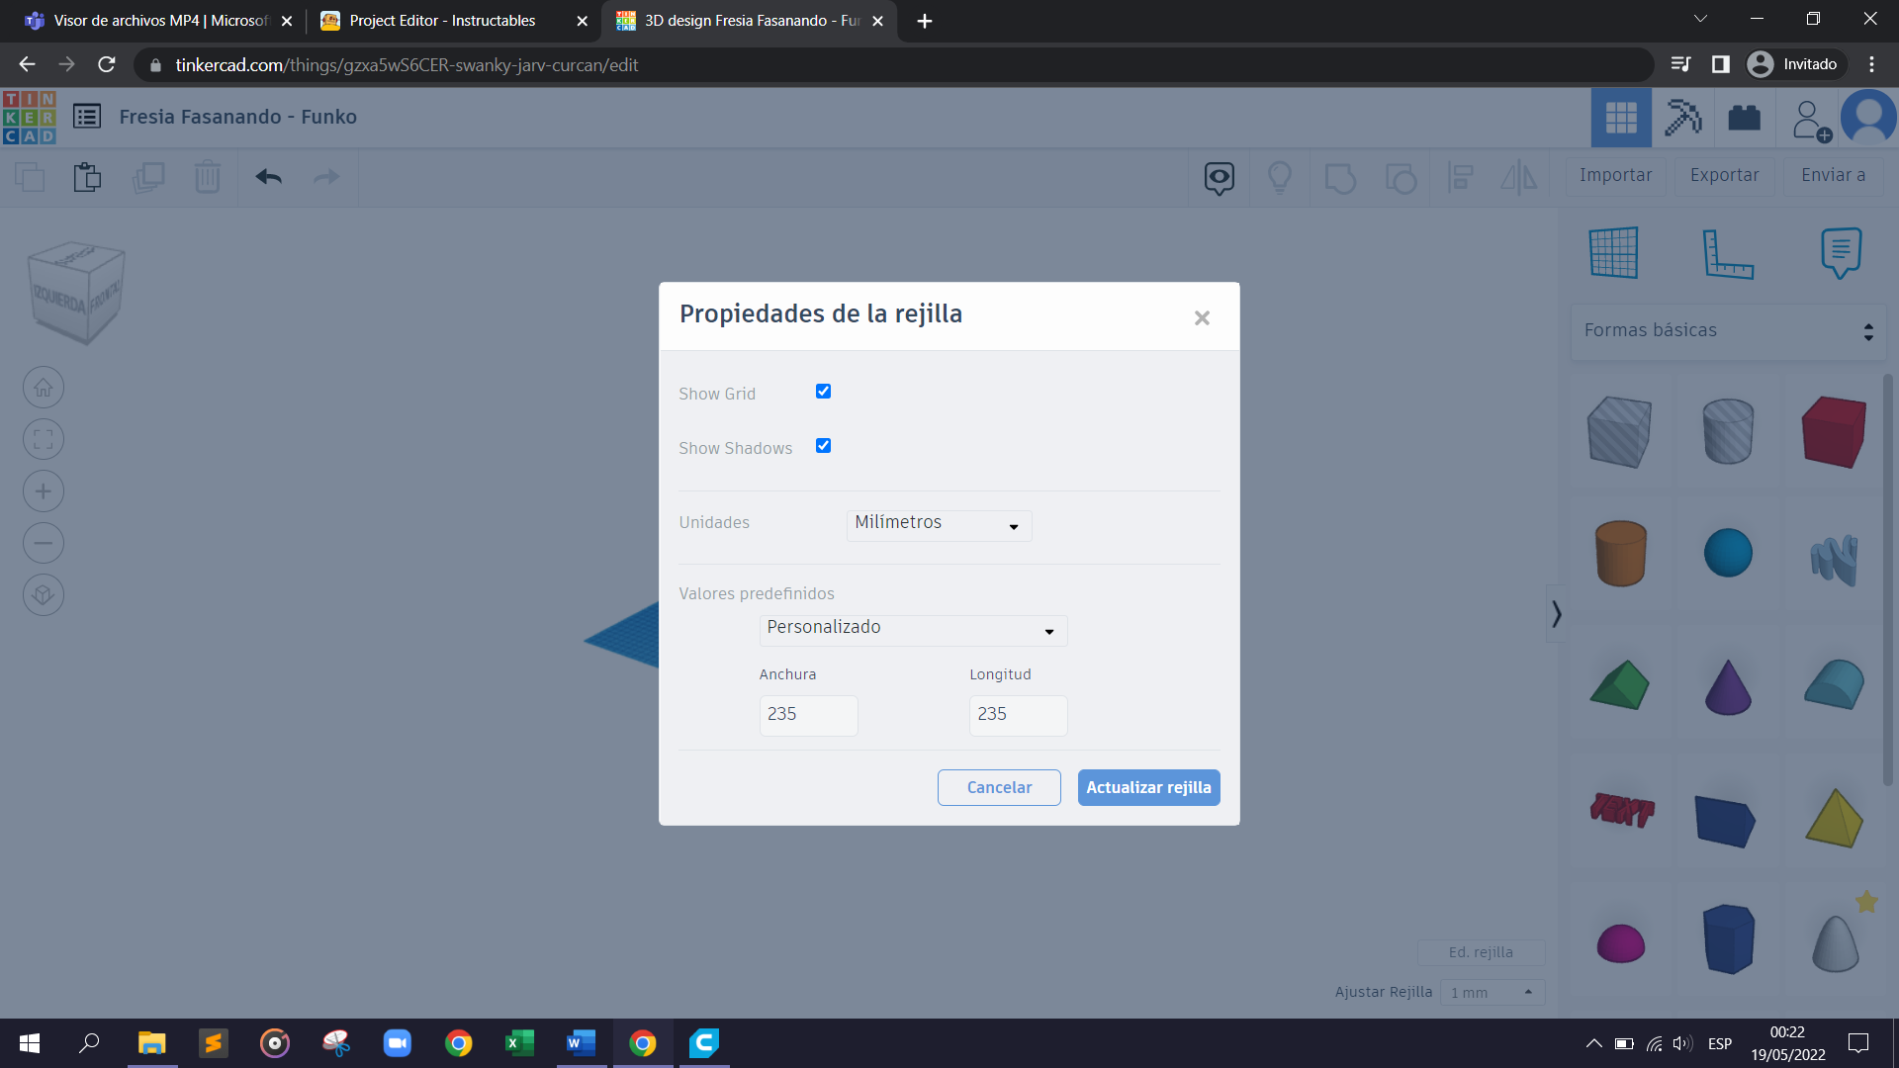
Task: Click the home view icon
Action: pos(44,388)
